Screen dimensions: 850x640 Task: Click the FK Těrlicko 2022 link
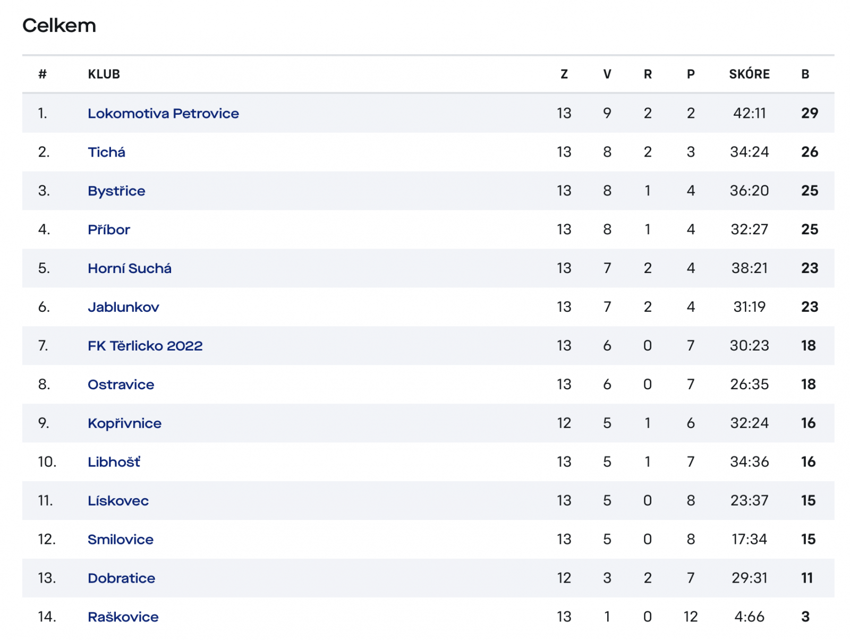click(x=145, y=346)
